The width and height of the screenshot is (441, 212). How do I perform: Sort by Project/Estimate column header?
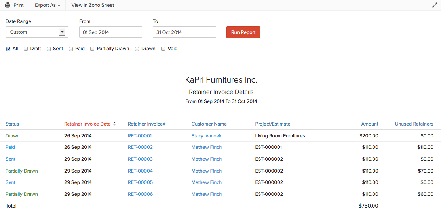click(x=273, y=124)
